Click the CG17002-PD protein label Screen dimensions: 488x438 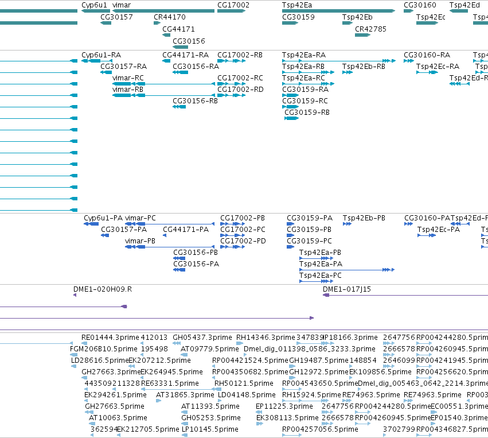[243, 241]
